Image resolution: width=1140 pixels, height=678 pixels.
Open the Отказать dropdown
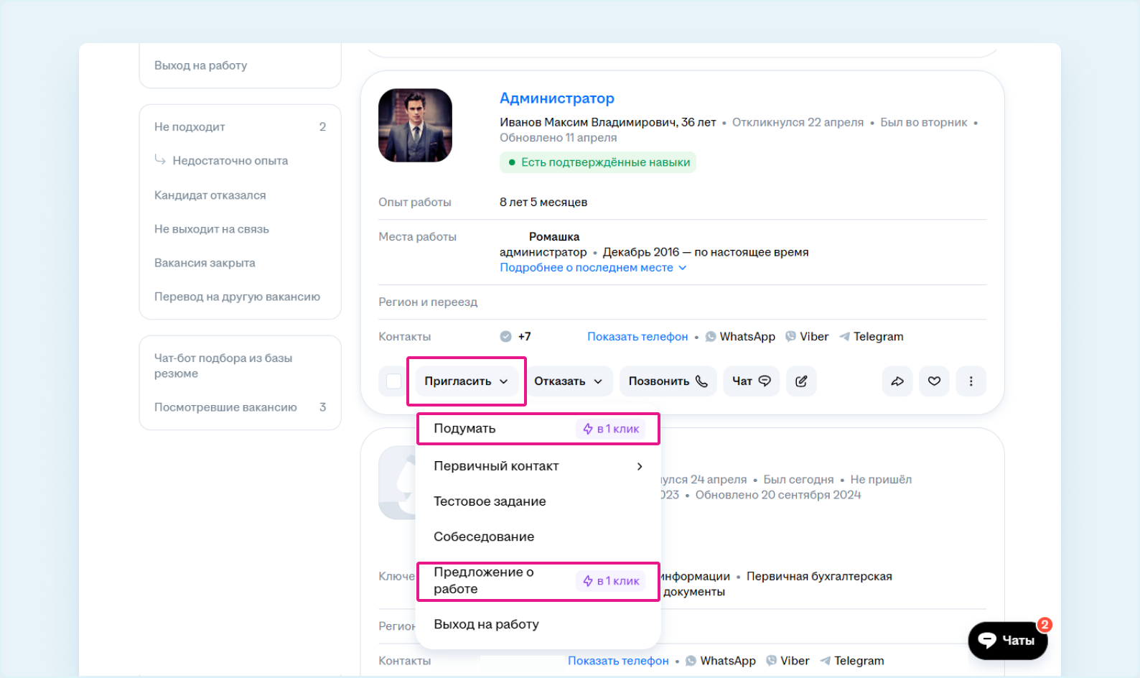pos(568,381)
